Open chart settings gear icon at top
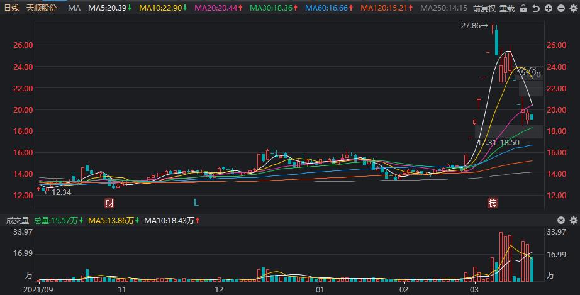Image resolution: width=580 pixels, height=295 pixels. (572, 8)
